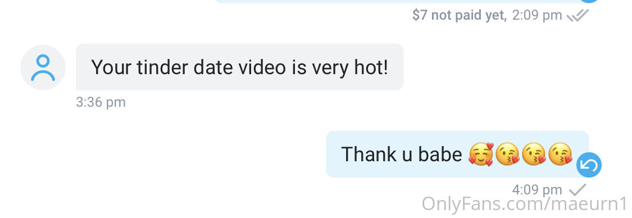The height and width of the screenshot is (218, 632).
Task: Click the word "tinder" in received message
Action: [162, 67]
